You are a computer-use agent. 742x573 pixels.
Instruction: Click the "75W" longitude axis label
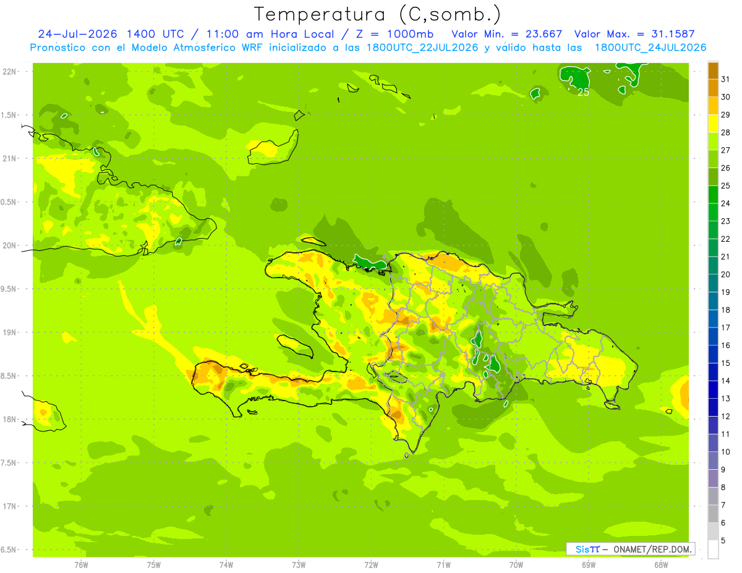coord(154,565)
